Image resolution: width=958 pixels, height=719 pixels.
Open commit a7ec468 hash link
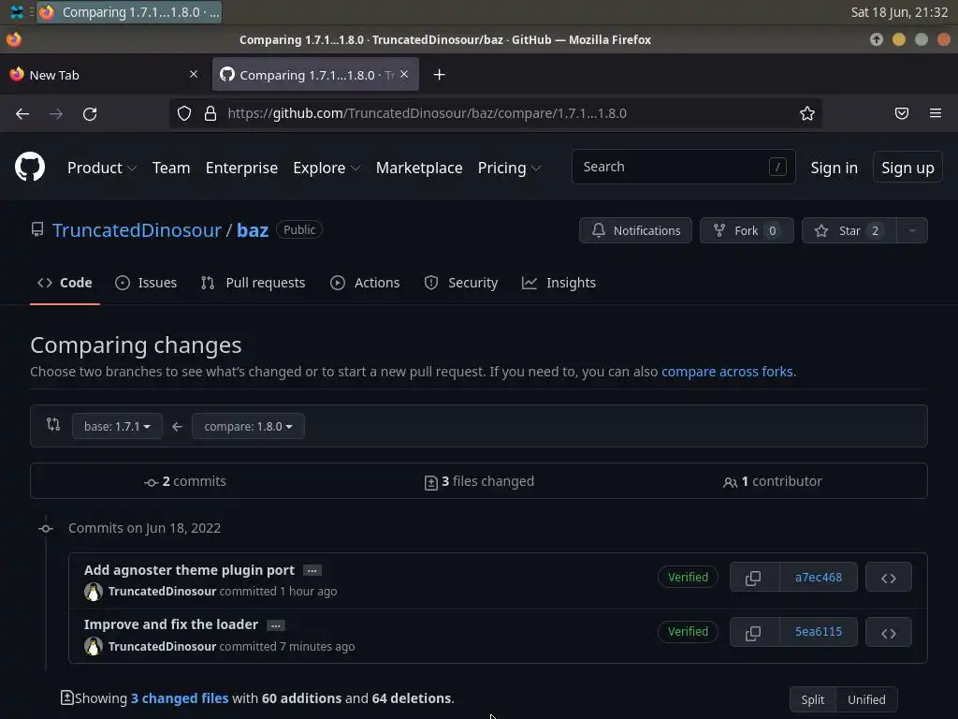click(818, 577)
